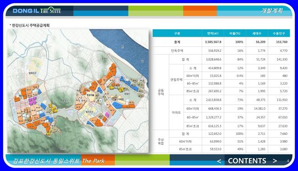Click the 수용인구 column header
Screen dimensions: 298x171
point(279,33)
